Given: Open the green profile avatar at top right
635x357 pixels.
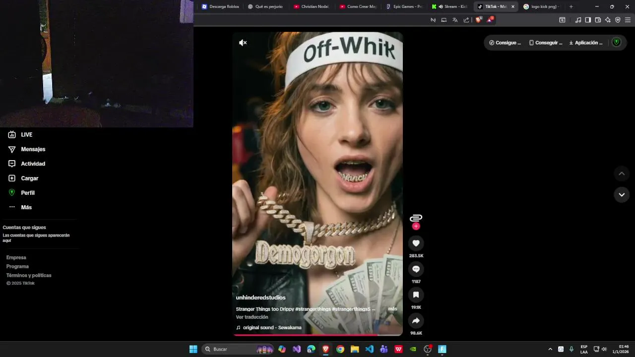Looking at the screenshot, I should [616, 42].
